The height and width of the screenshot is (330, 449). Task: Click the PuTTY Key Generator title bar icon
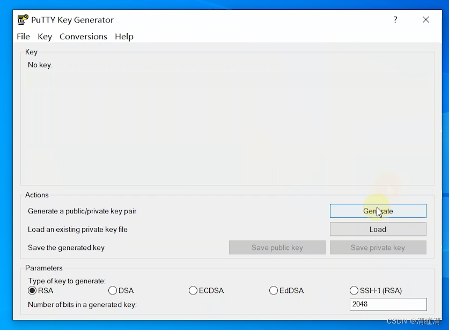(23, 19)
